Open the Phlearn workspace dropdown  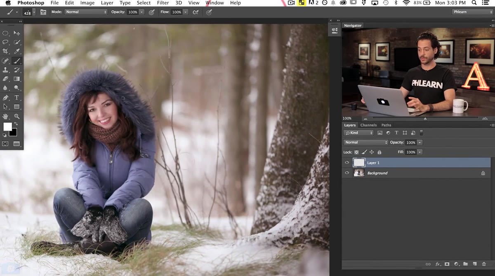pos(472,12)
